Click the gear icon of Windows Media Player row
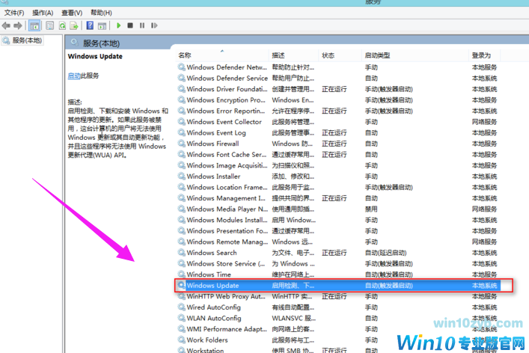The height and width of the screenshot is (353, 529). point(182,209)
